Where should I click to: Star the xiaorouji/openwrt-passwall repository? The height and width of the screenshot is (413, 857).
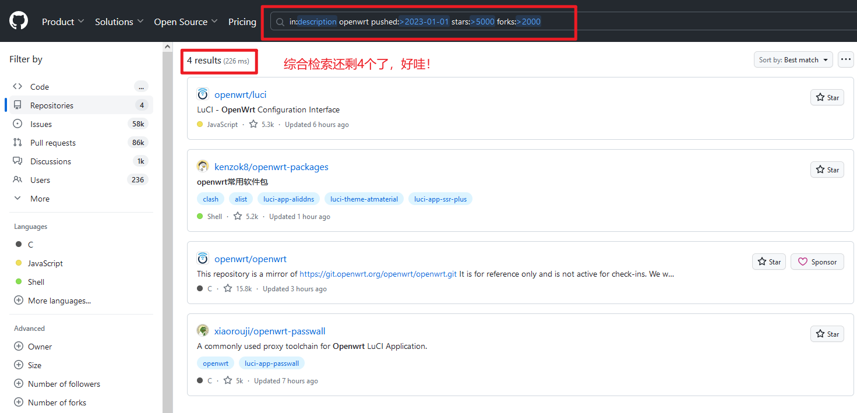pos(827,334)
